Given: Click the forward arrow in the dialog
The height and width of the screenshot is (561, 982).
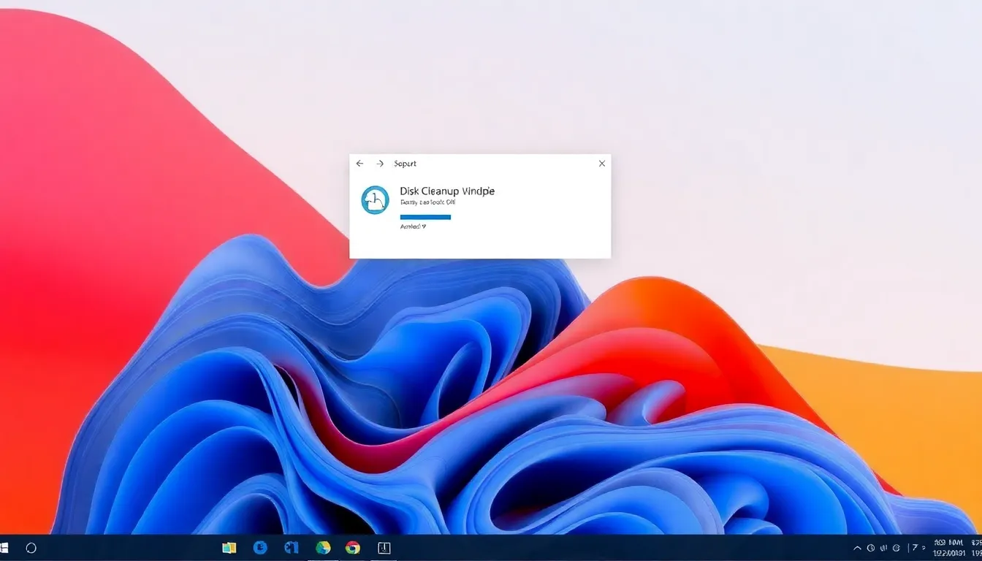Looking at the screenshot, I should 380,164.
